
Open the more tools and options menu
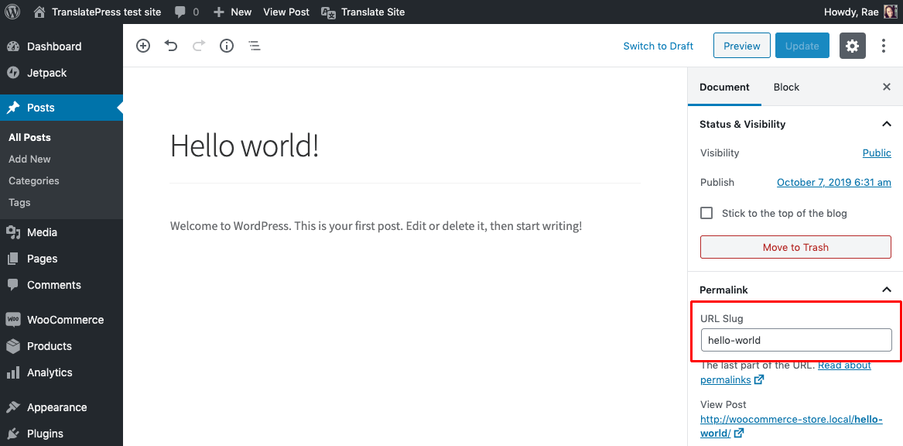click(x=884, y=46)
